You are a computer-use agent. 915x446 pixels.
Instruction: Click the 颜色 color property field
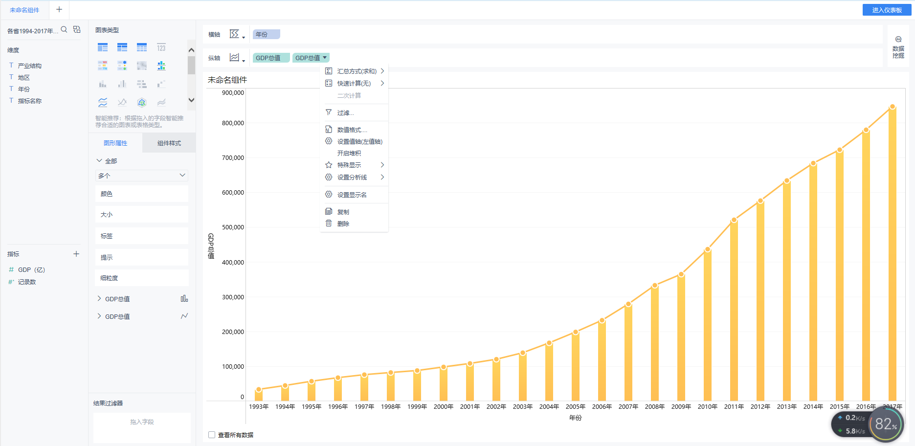pos(142,194)
